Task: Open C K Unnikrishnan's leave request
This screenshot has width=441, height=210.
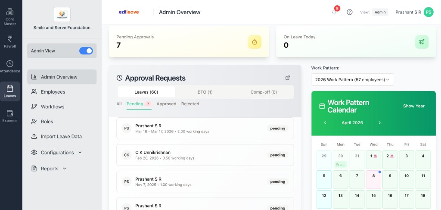Action: click(x=205, y=155)
